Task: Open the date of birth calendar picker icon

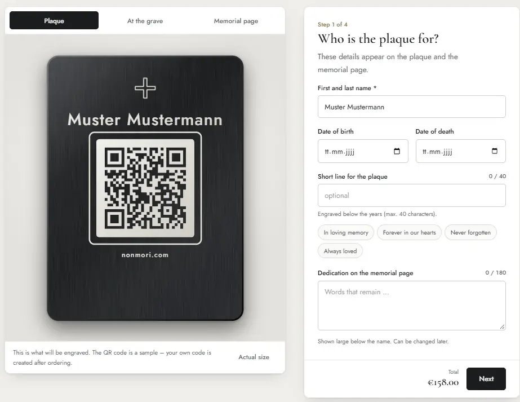Action: click(x=397, y=151)
